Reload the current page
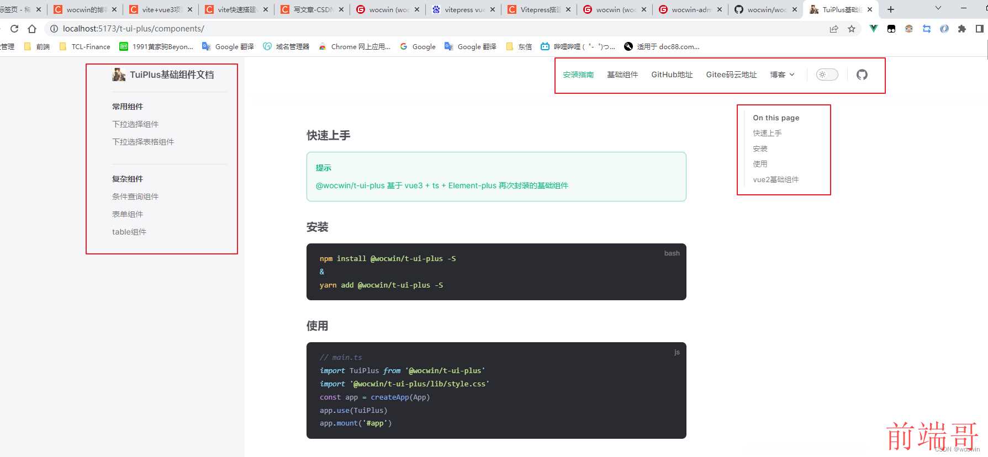988x457 pixels. click(x=14, y=29)
